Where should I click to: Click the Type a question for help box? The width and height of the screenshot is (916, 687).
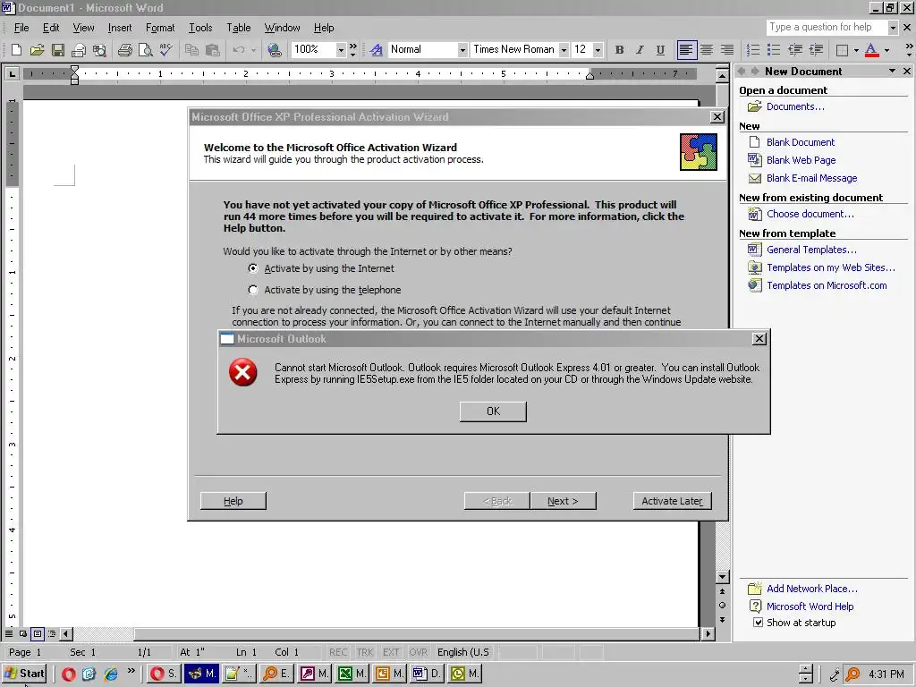[x=827, y=28]
